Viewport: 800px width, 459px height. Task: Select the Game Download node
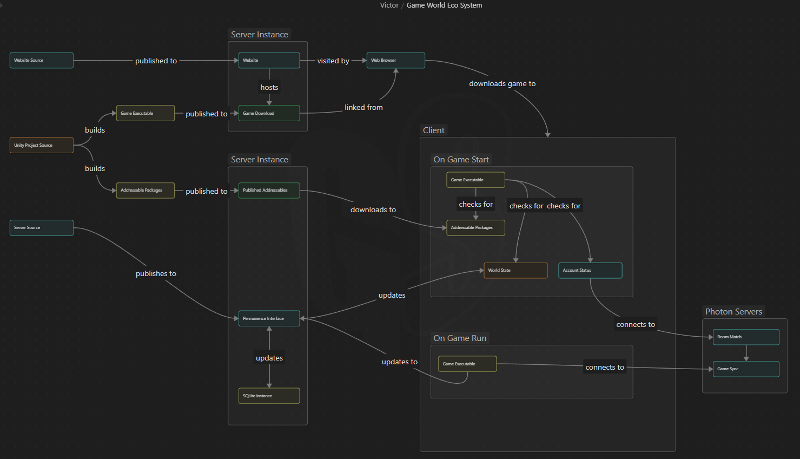(x=269, y=113)
